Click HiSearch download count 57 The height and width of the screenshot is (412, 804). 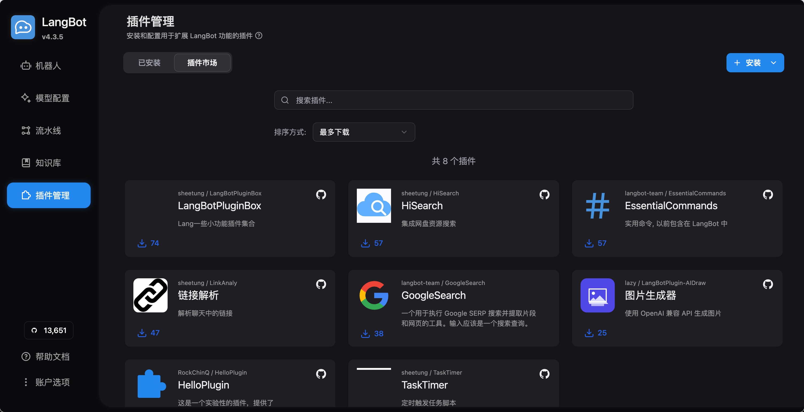[x=378, y=243]
